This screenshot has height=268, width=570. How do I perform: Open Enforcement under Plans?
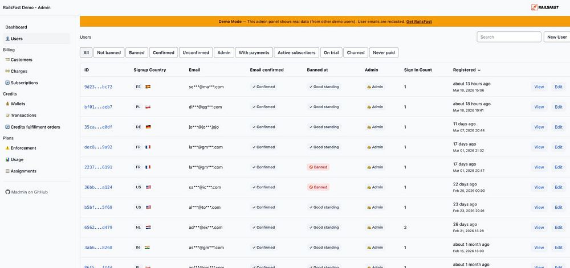pos(21,148)
